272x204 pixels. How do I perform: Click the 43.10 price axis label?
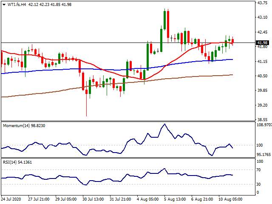pos(262,17)
